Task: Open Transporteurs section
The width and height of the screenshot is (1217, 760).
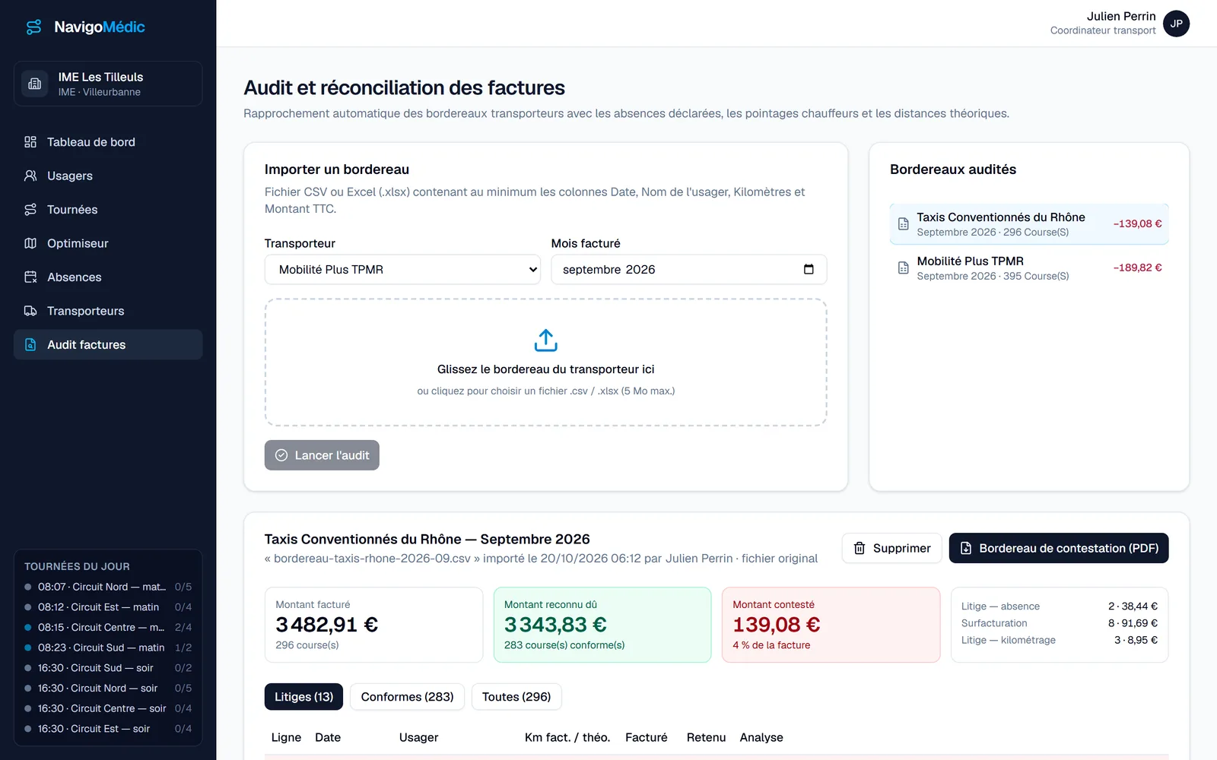Action: [108, 311]
